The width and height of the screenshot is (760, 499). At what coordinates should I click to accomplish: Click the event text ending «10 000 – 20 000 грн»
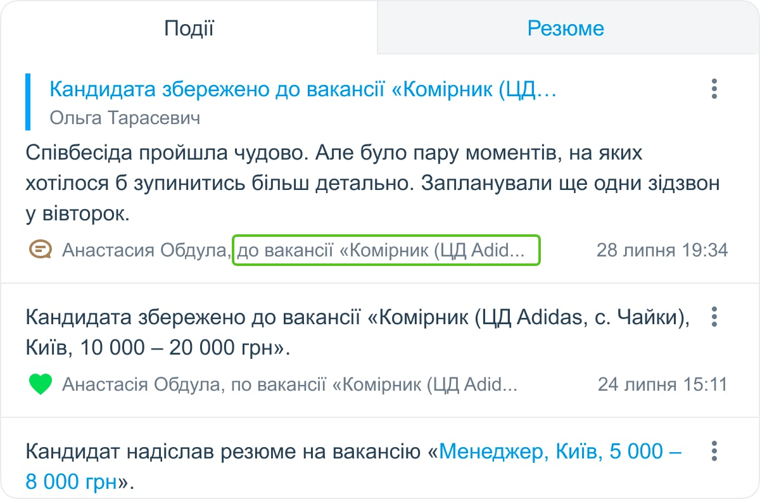pyautogui.click(x=158, y=348)
